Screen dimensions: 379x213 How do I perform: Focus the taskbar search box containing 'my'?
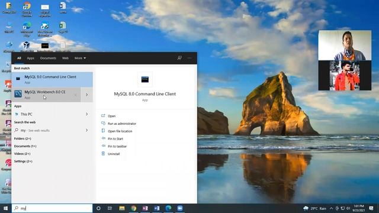point(52,208)
